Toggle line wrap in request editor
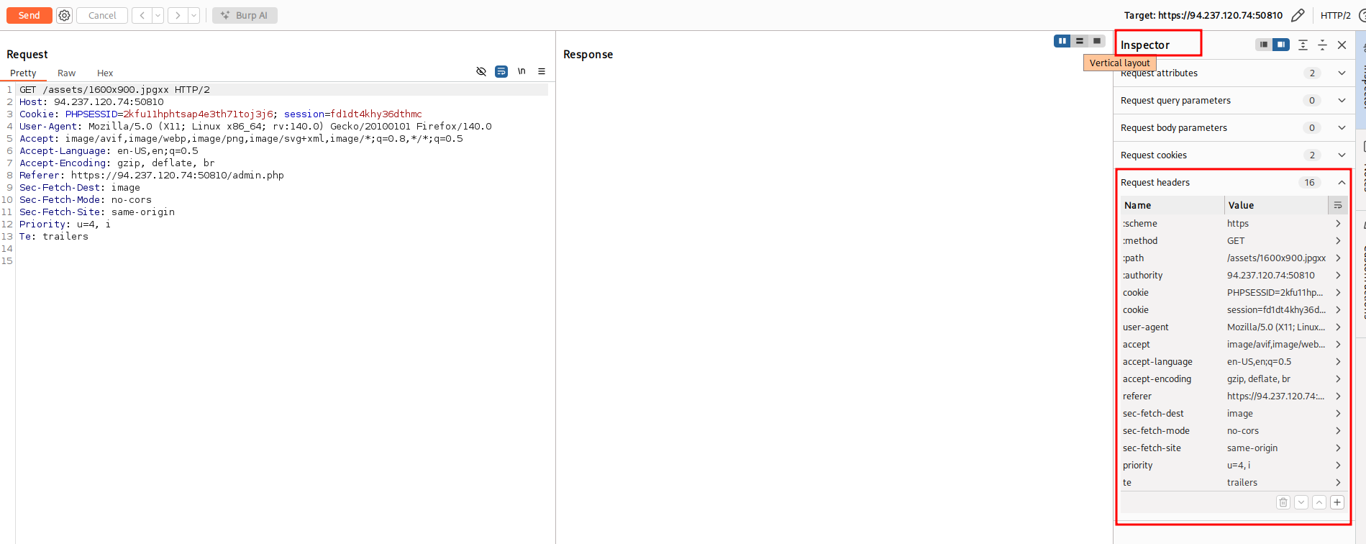This screenshot has height=544, width=1366. (501, 71)
